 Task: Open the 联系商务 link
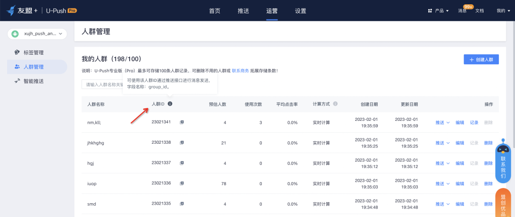[x=240, y=70]
